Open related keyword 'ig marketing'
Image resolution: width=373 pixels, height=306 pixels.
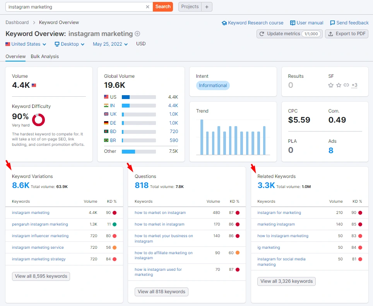[269, 248]
